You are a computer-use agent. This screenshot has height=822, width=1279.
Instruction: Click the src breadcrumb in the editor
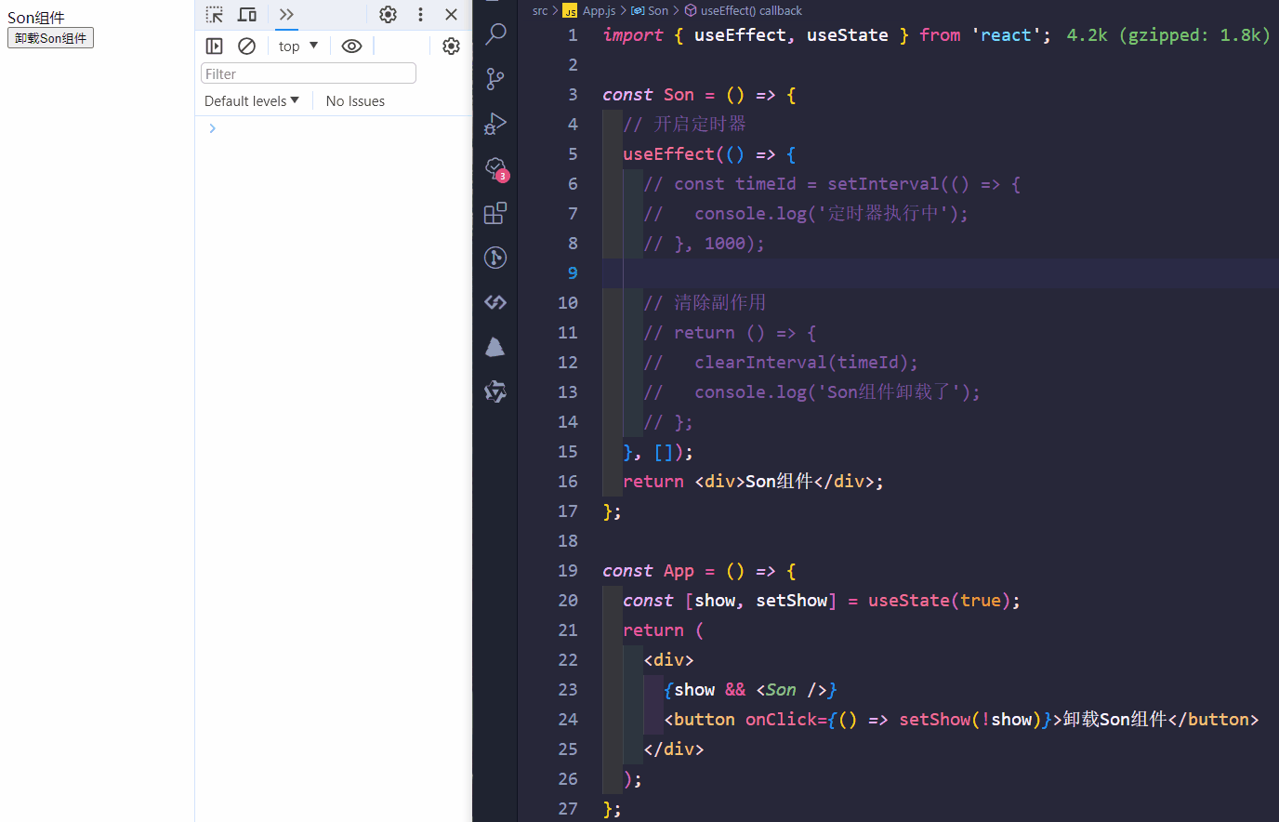pyautogui.click(x=540, y=10)
